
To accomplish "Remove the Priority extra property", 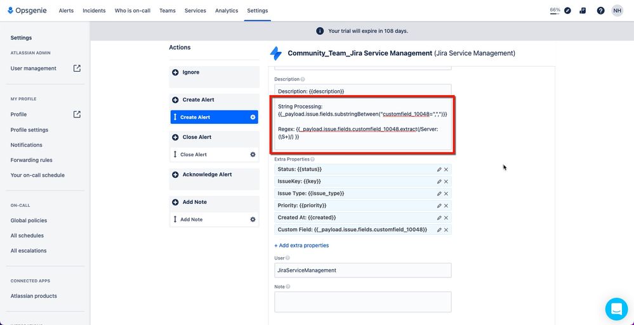I will (446, 206).
